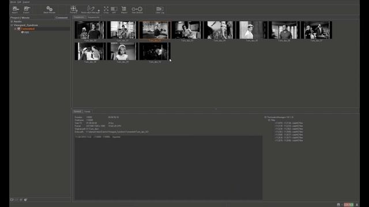
Task: Click the last filter entry in the Filter list
Action: click(x=288, y=140)
